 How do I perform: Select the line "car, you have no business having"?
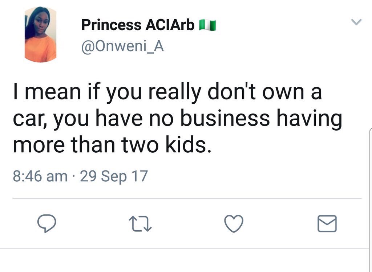tap(177, 119)
